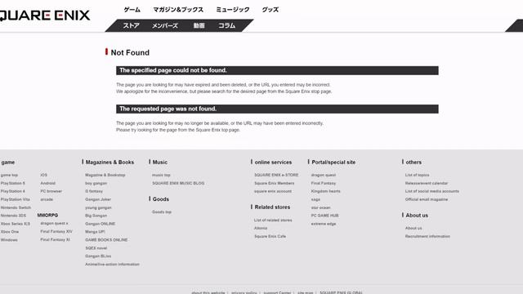Select the ストア tab
Image resolution: width=523 pixels, height=294 pixels.
coord(131,25)
